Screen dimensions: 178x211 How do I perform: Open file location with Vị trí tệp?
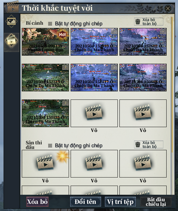point(120,202)
